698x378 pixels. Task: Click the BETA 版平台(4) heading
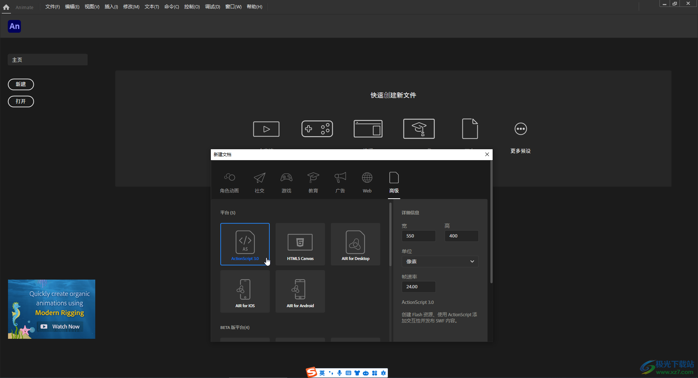(x=235, y=328)
